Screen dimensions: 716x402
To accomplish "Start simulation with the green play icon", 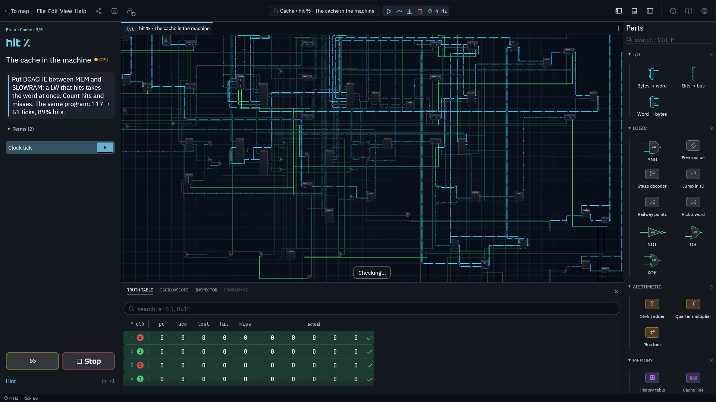I will [389, 11].
